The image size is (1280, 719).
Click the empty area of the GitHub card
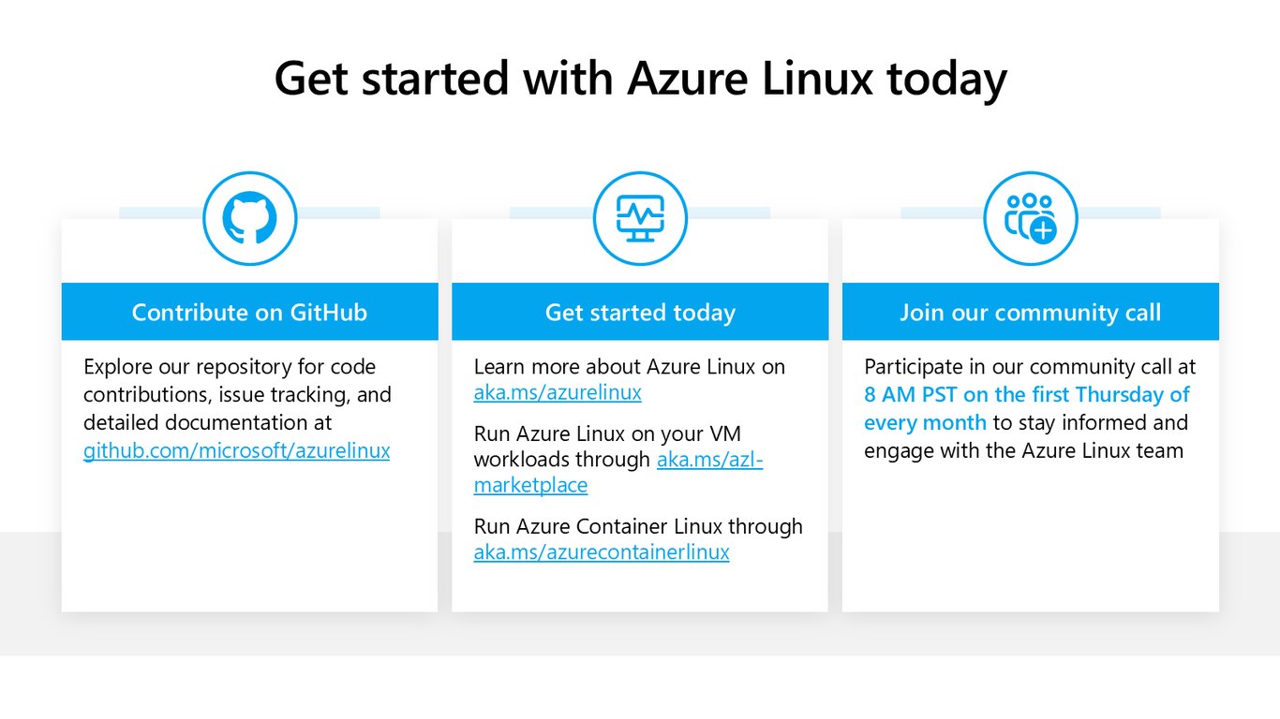tap(249, 538)
